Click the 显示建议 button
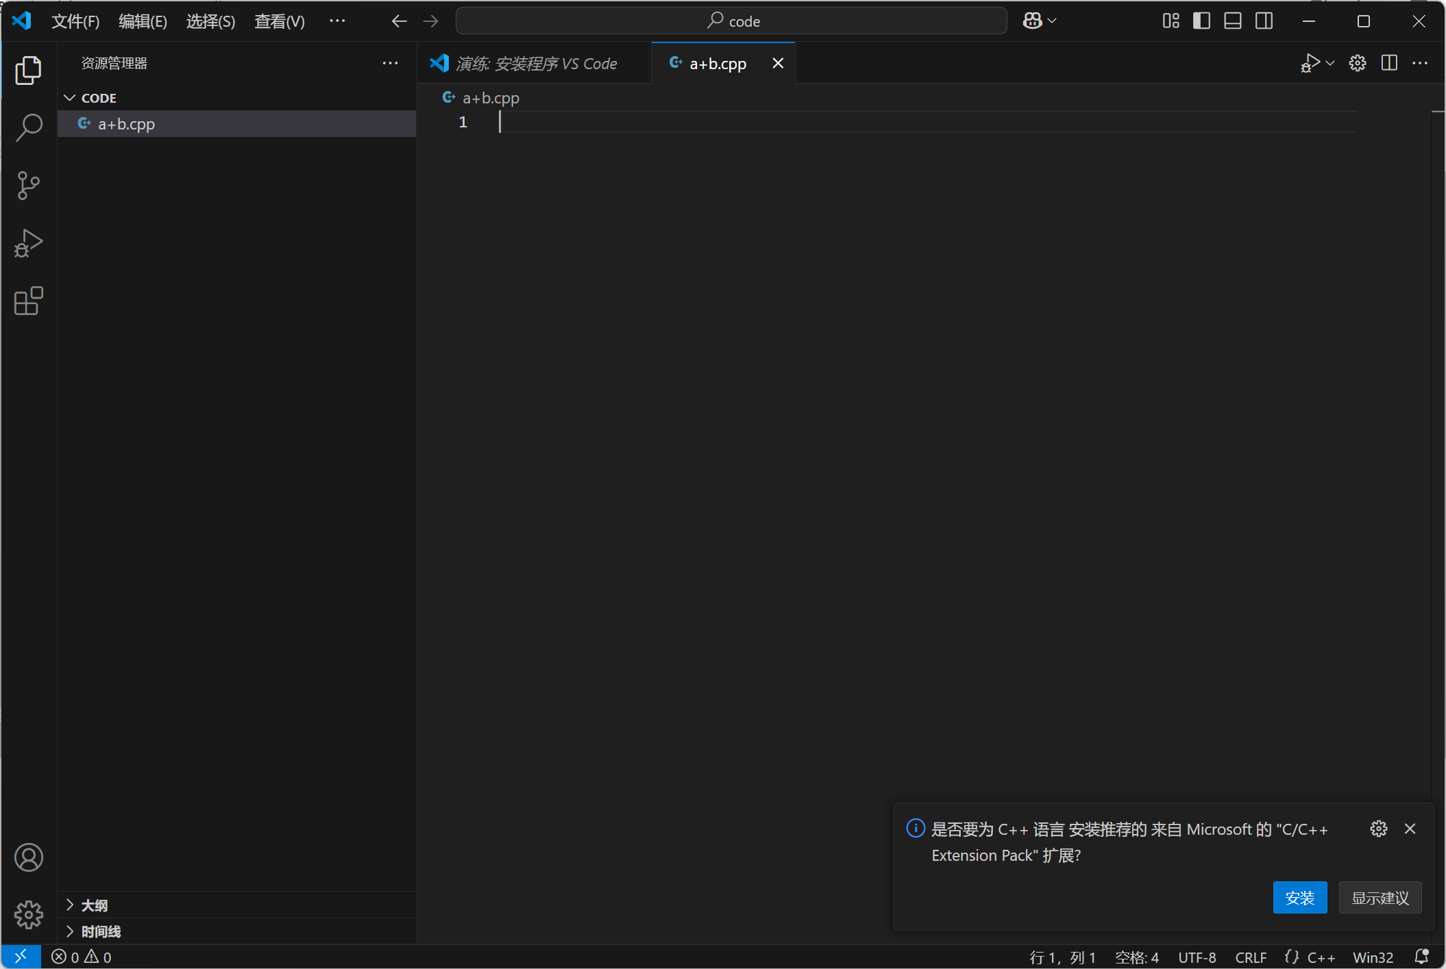This screenshot has height=969, width=1446. tap(1380, 898)
